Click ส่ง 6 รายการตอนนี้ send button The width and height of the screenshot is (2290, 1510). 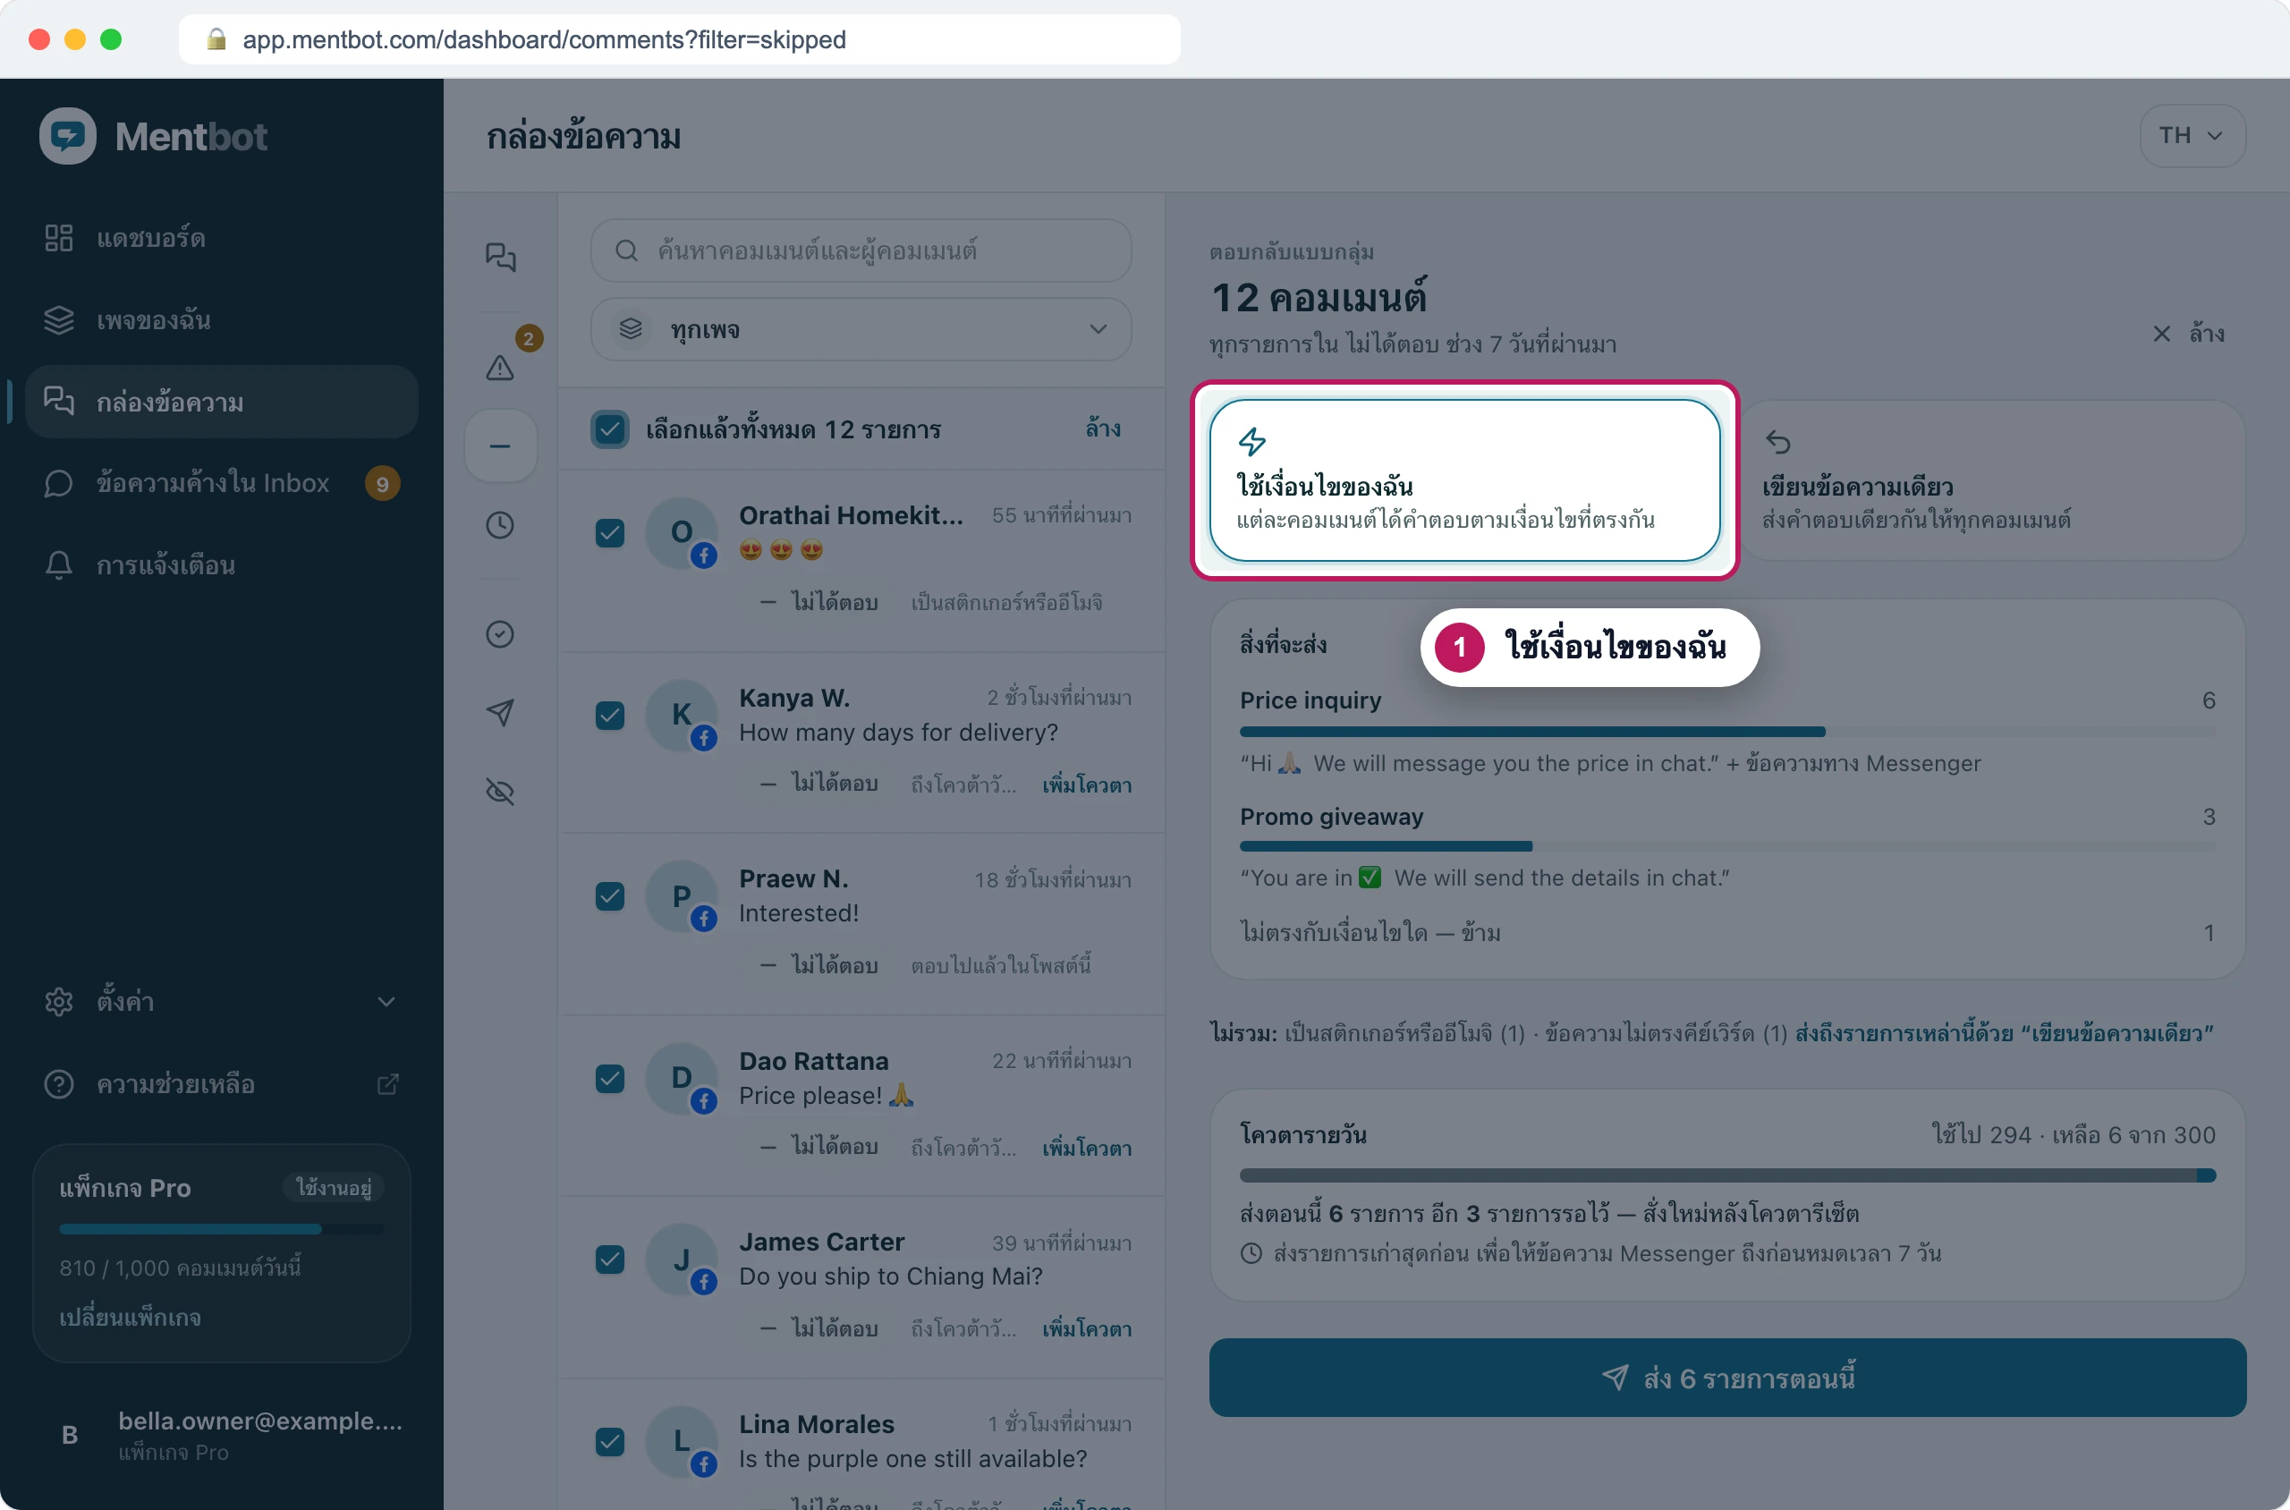pyautogui.click(x=1727, y=1379)
